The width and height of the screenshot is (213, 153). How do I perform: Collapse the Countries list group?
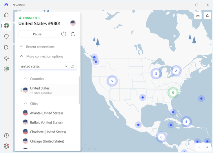pos(34,79)
